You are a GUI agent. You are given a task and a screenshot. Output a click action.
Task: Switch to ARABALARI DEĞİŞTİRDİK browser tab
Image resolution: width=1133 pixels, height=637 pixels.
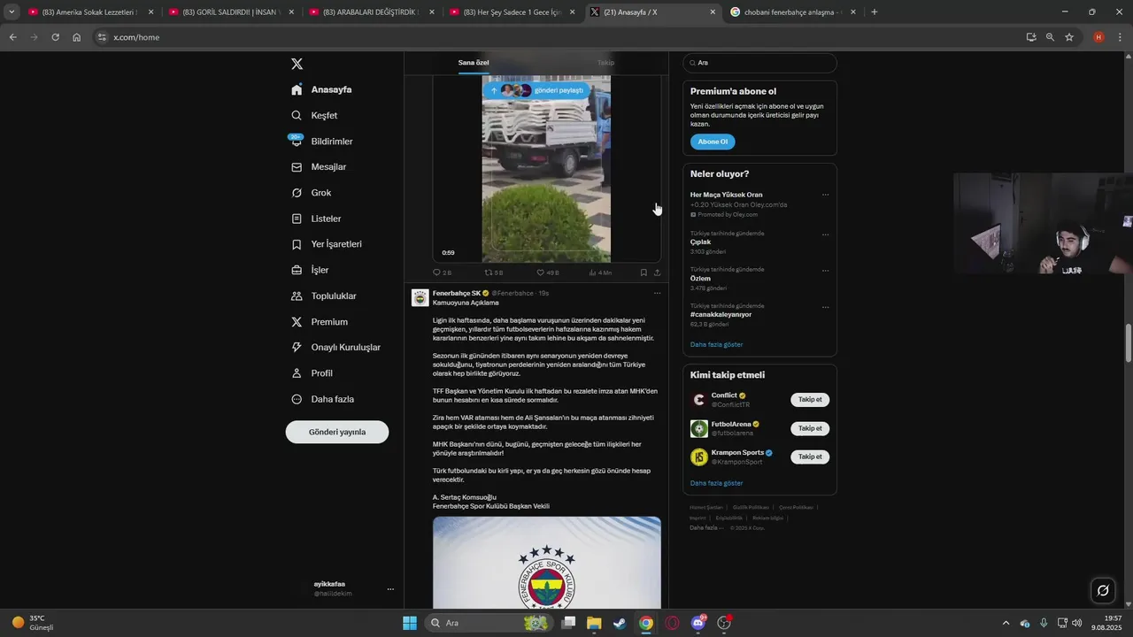pos(370,12)
